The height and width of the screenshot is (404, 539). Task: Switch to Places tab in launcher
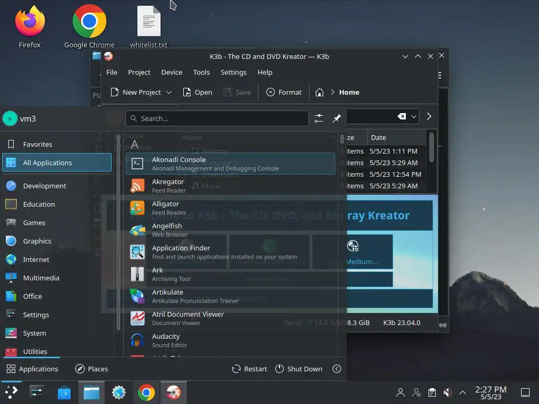pos(92,369)
